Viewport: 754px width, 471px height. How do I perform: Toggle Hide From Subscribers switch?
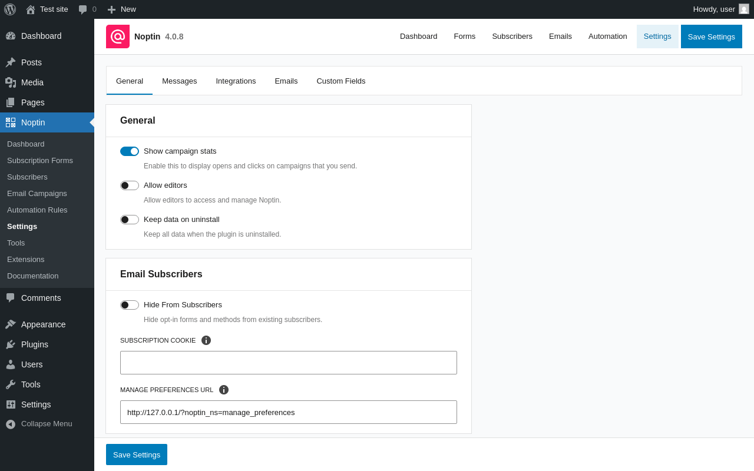(x=130, y=305)
